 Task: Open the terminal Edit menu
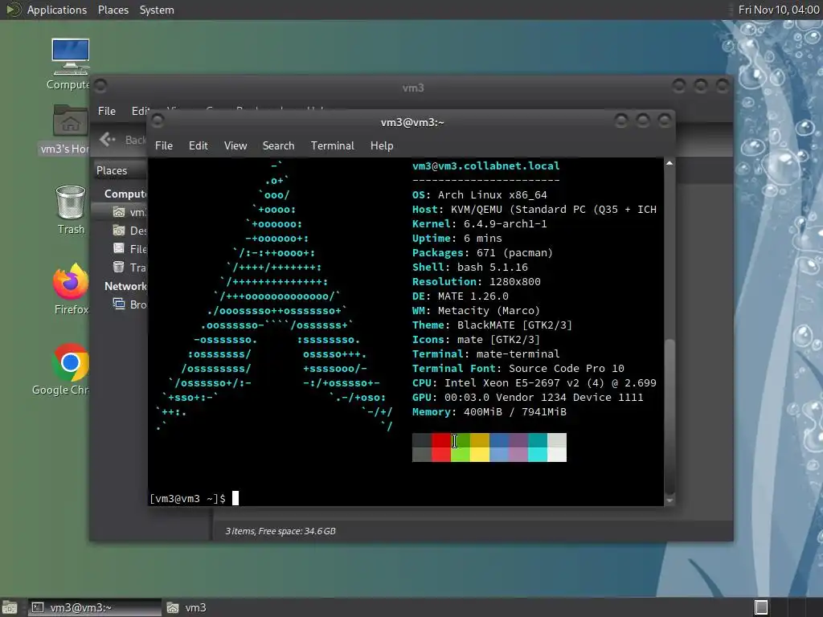coord(198,145)
